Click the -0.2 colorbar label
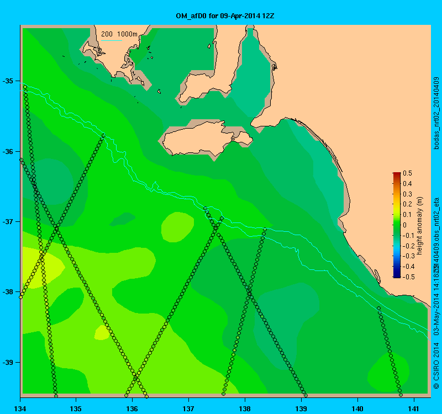442x414 pixels. (408, 246)
